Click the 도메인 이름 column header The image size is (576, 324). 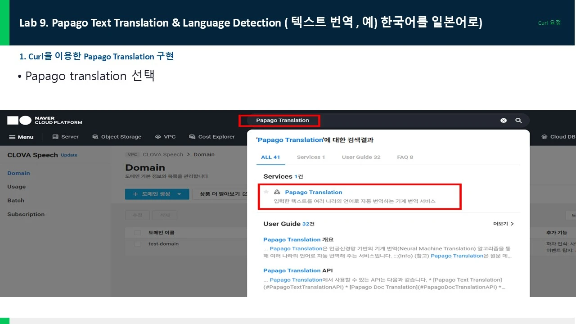(162, 233)
